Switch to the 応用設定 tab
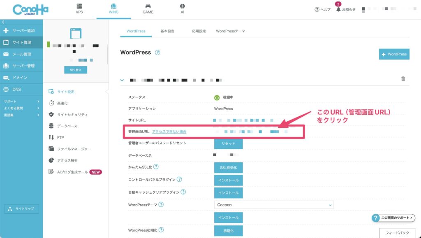The image size is (421, 238). pyautogui.click(x=199, y=31)
